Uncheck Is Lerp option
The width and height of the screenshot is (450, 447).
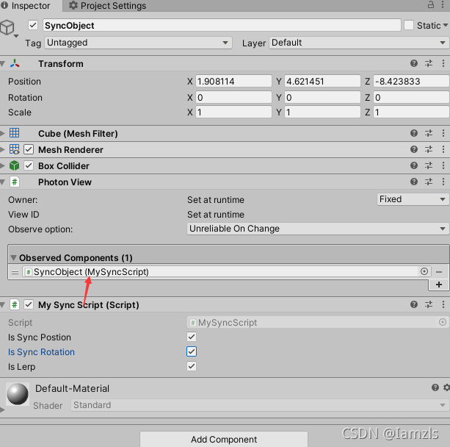(x=192, y=366)
